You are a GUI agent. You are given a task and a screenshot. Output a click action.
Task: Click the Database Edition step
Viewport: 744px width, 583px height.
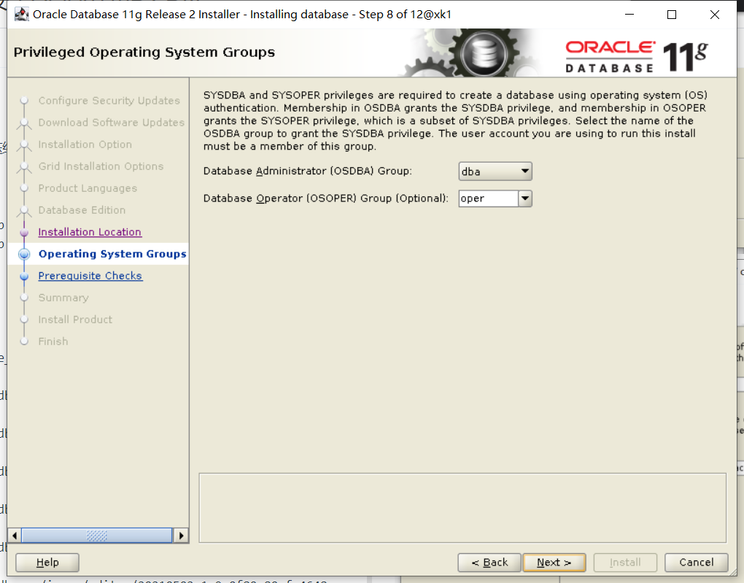(82, 210)
